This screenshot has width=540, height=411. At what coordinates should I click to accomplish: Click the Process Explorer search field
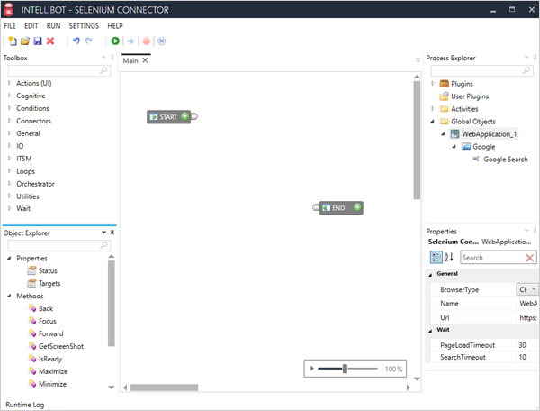click(x=481, y=70)
